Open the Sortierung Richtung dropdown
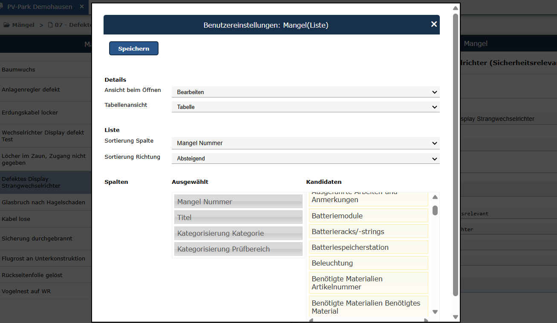 (306, 158)
